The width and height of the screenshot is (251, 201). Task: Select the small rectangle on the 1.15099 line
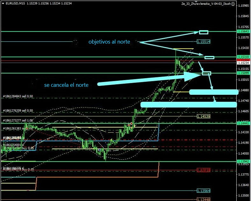pyautogui.click(x=206, y=73)
